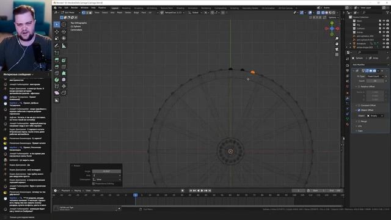Select the Annotate tool

57,46
